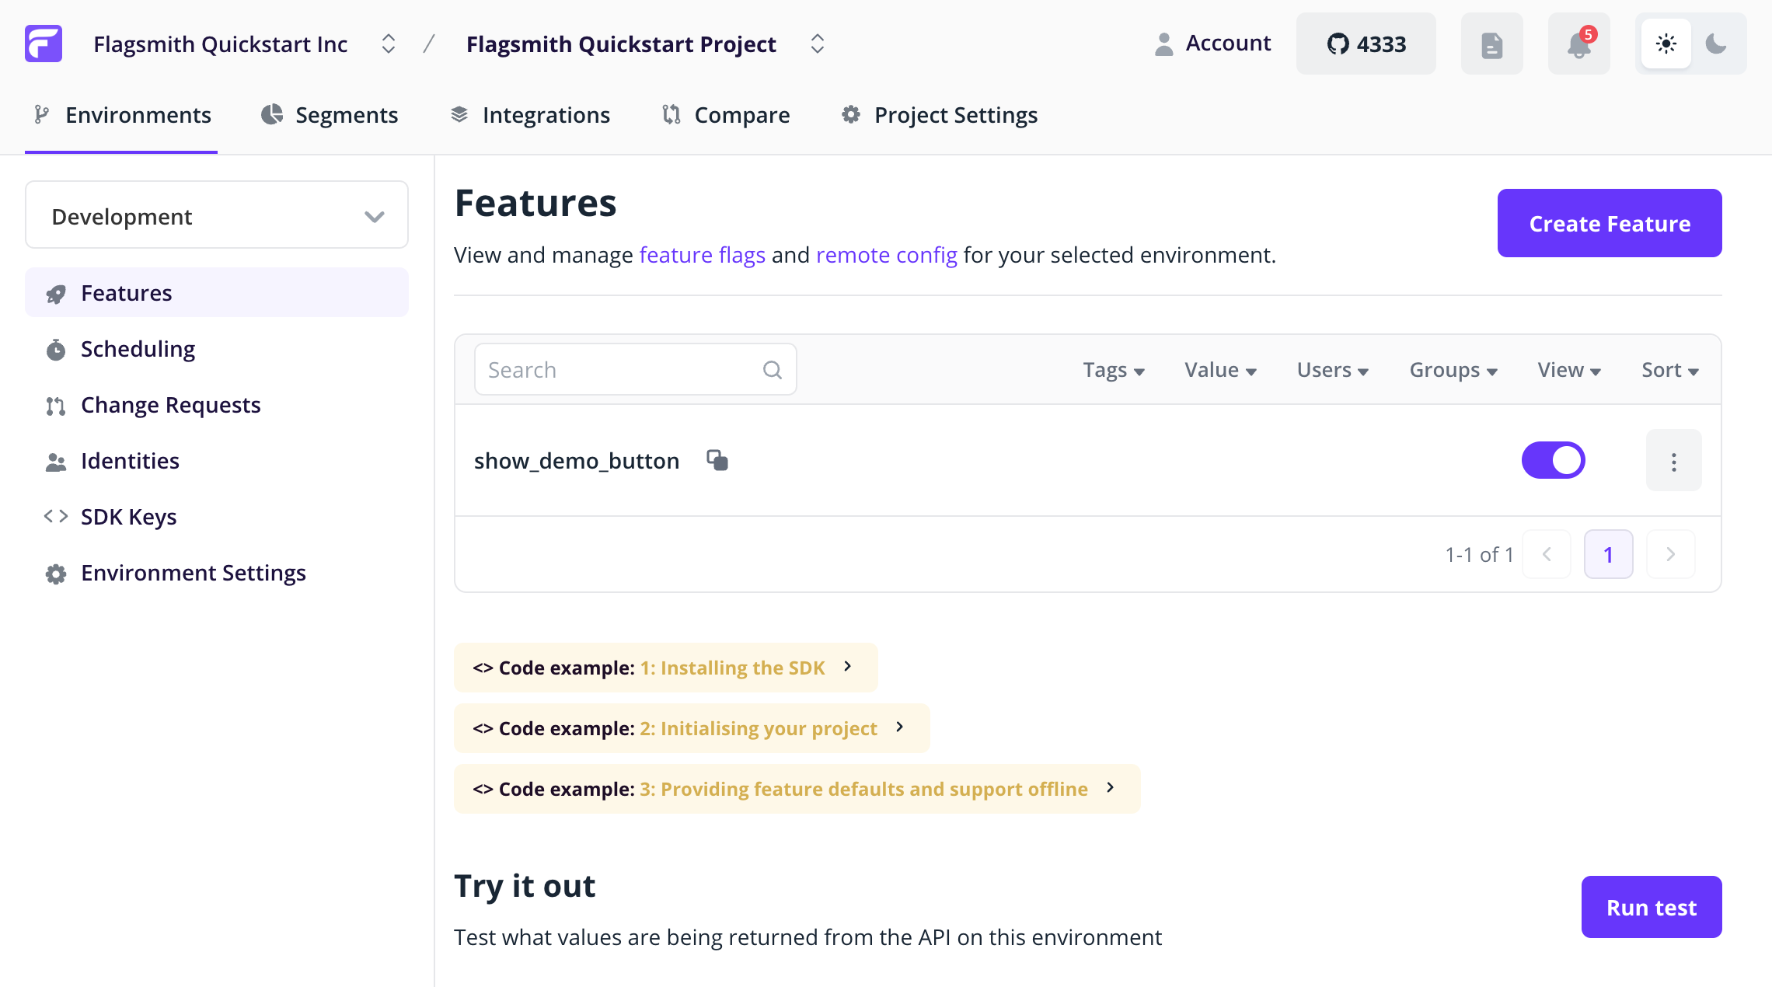
Task: Click the search magnifier icon
Action: coord(772,370)
